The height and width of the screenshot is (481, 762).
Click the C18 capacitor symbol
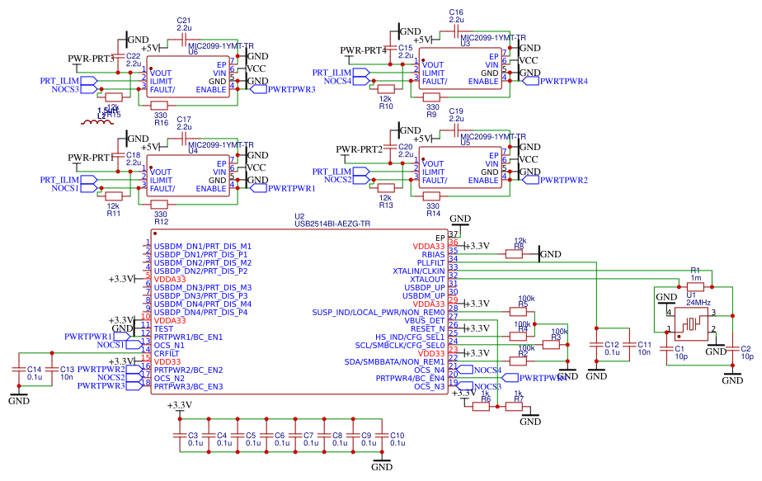pyautogui.click(x=118, y=155)
